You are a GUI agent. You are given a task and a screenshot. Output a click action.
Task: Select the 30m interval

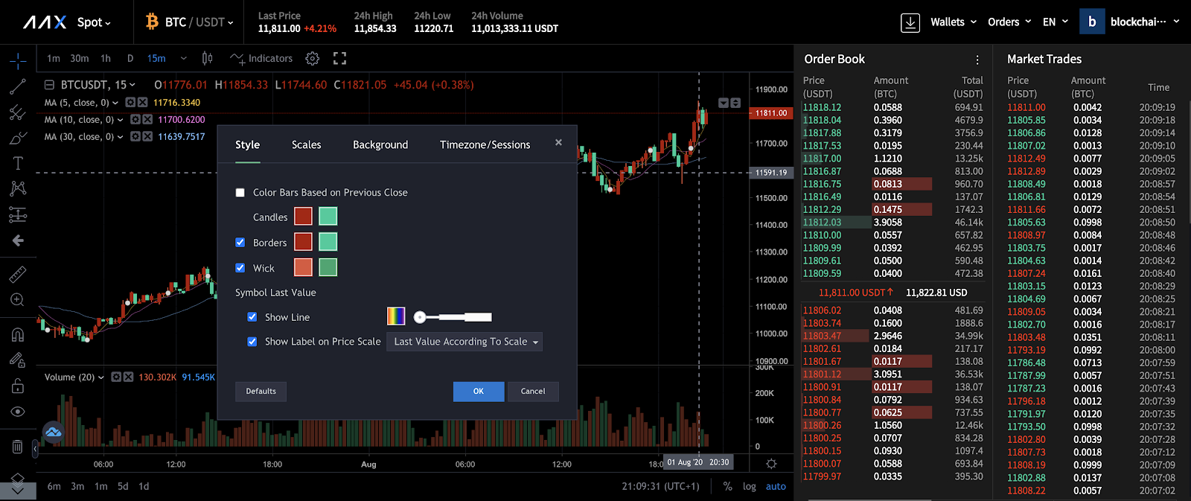(80, 58)
